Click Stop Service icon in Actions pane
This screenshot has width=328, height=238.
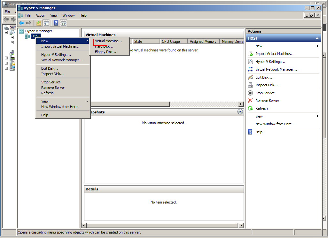[250, 93]
